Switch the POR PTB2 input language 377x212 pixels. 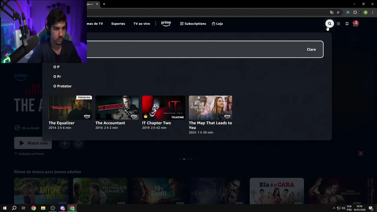[x=349, y=208]
